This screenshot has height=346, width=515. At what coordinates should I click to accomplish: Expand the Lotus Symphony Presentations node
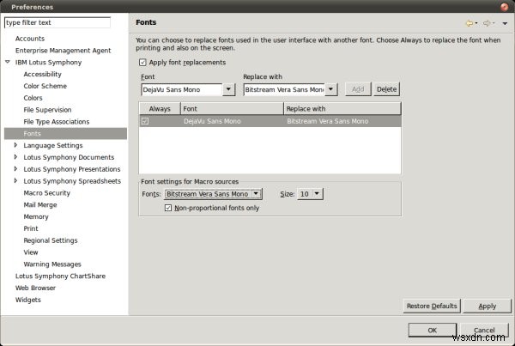tap(15, 168)
